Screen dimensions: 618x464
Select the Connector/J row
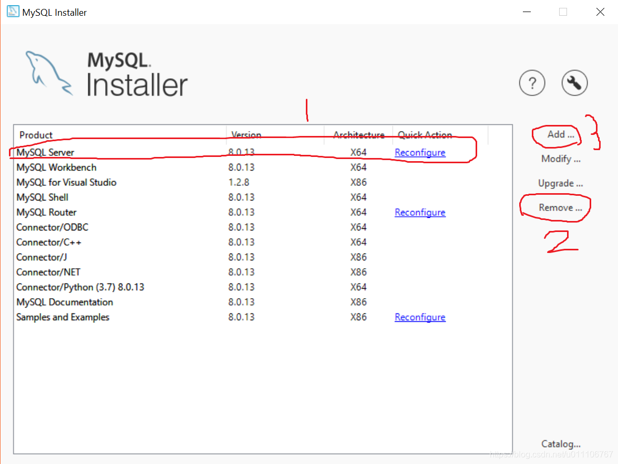pos(263,257)
